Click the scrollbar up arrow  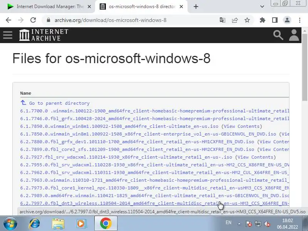305,31
